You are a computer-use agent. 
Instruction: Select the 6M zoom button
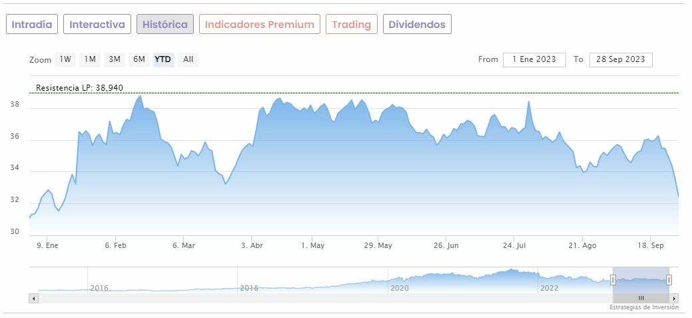click(x=139, y=59)
